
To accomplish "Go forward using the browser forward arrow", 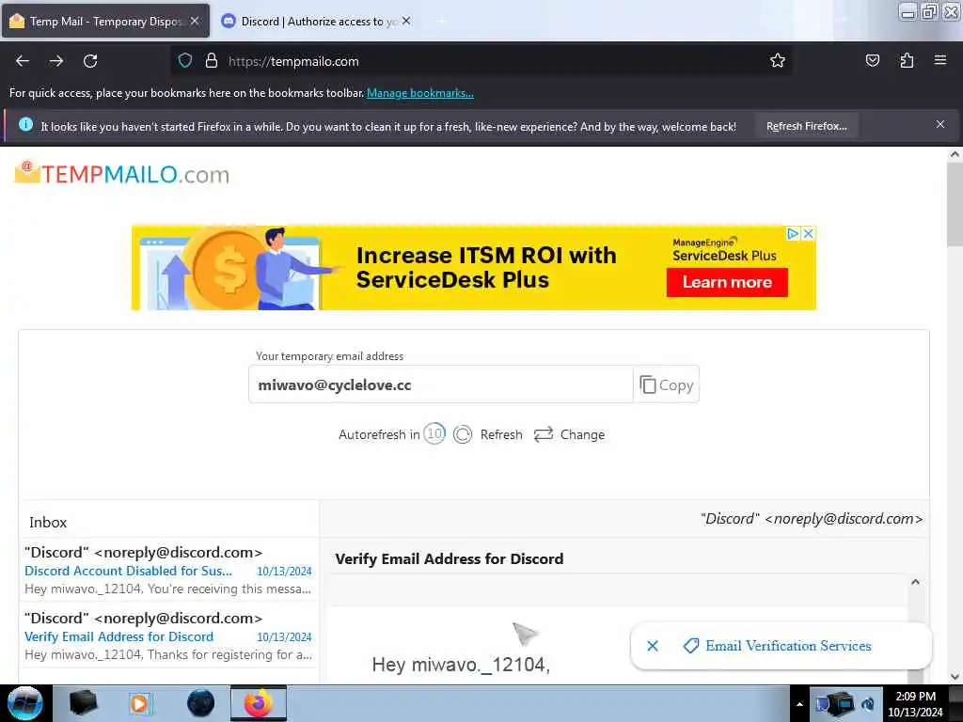I will click(56, 61).
